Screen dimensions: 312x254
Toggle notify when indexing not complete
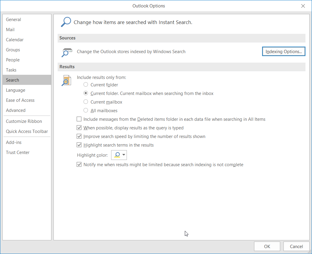pyautogui.click(x=79, y=165)
